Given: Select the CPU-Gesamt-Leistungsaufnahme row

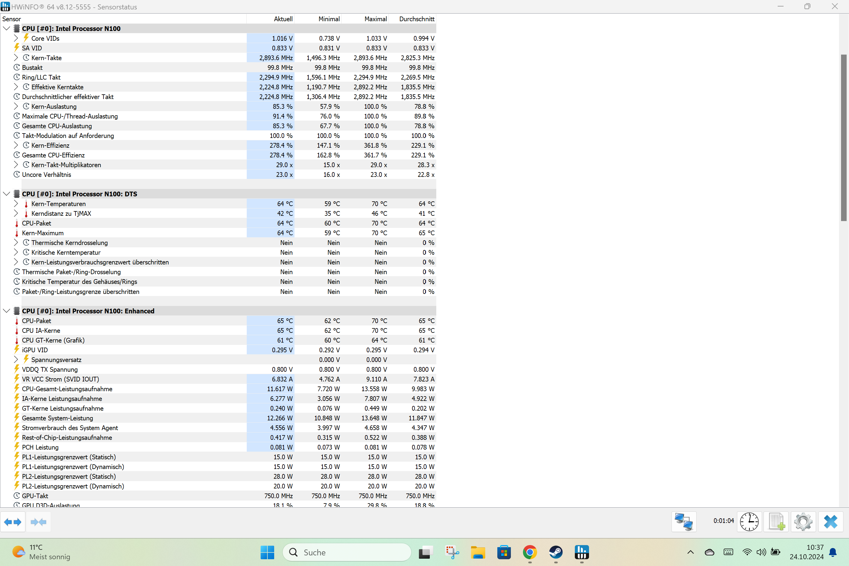Looking at the screenshot, I should coord(218,389).
